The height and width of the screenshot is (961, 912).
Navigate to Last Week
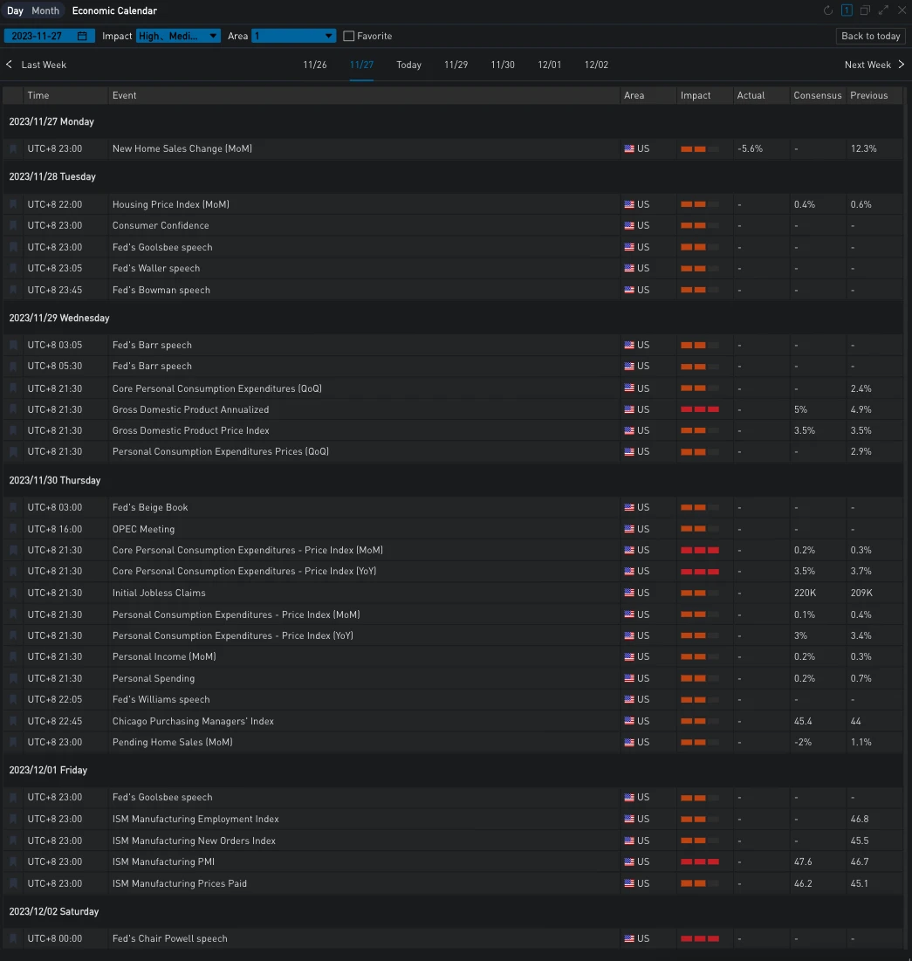[36, 65]
